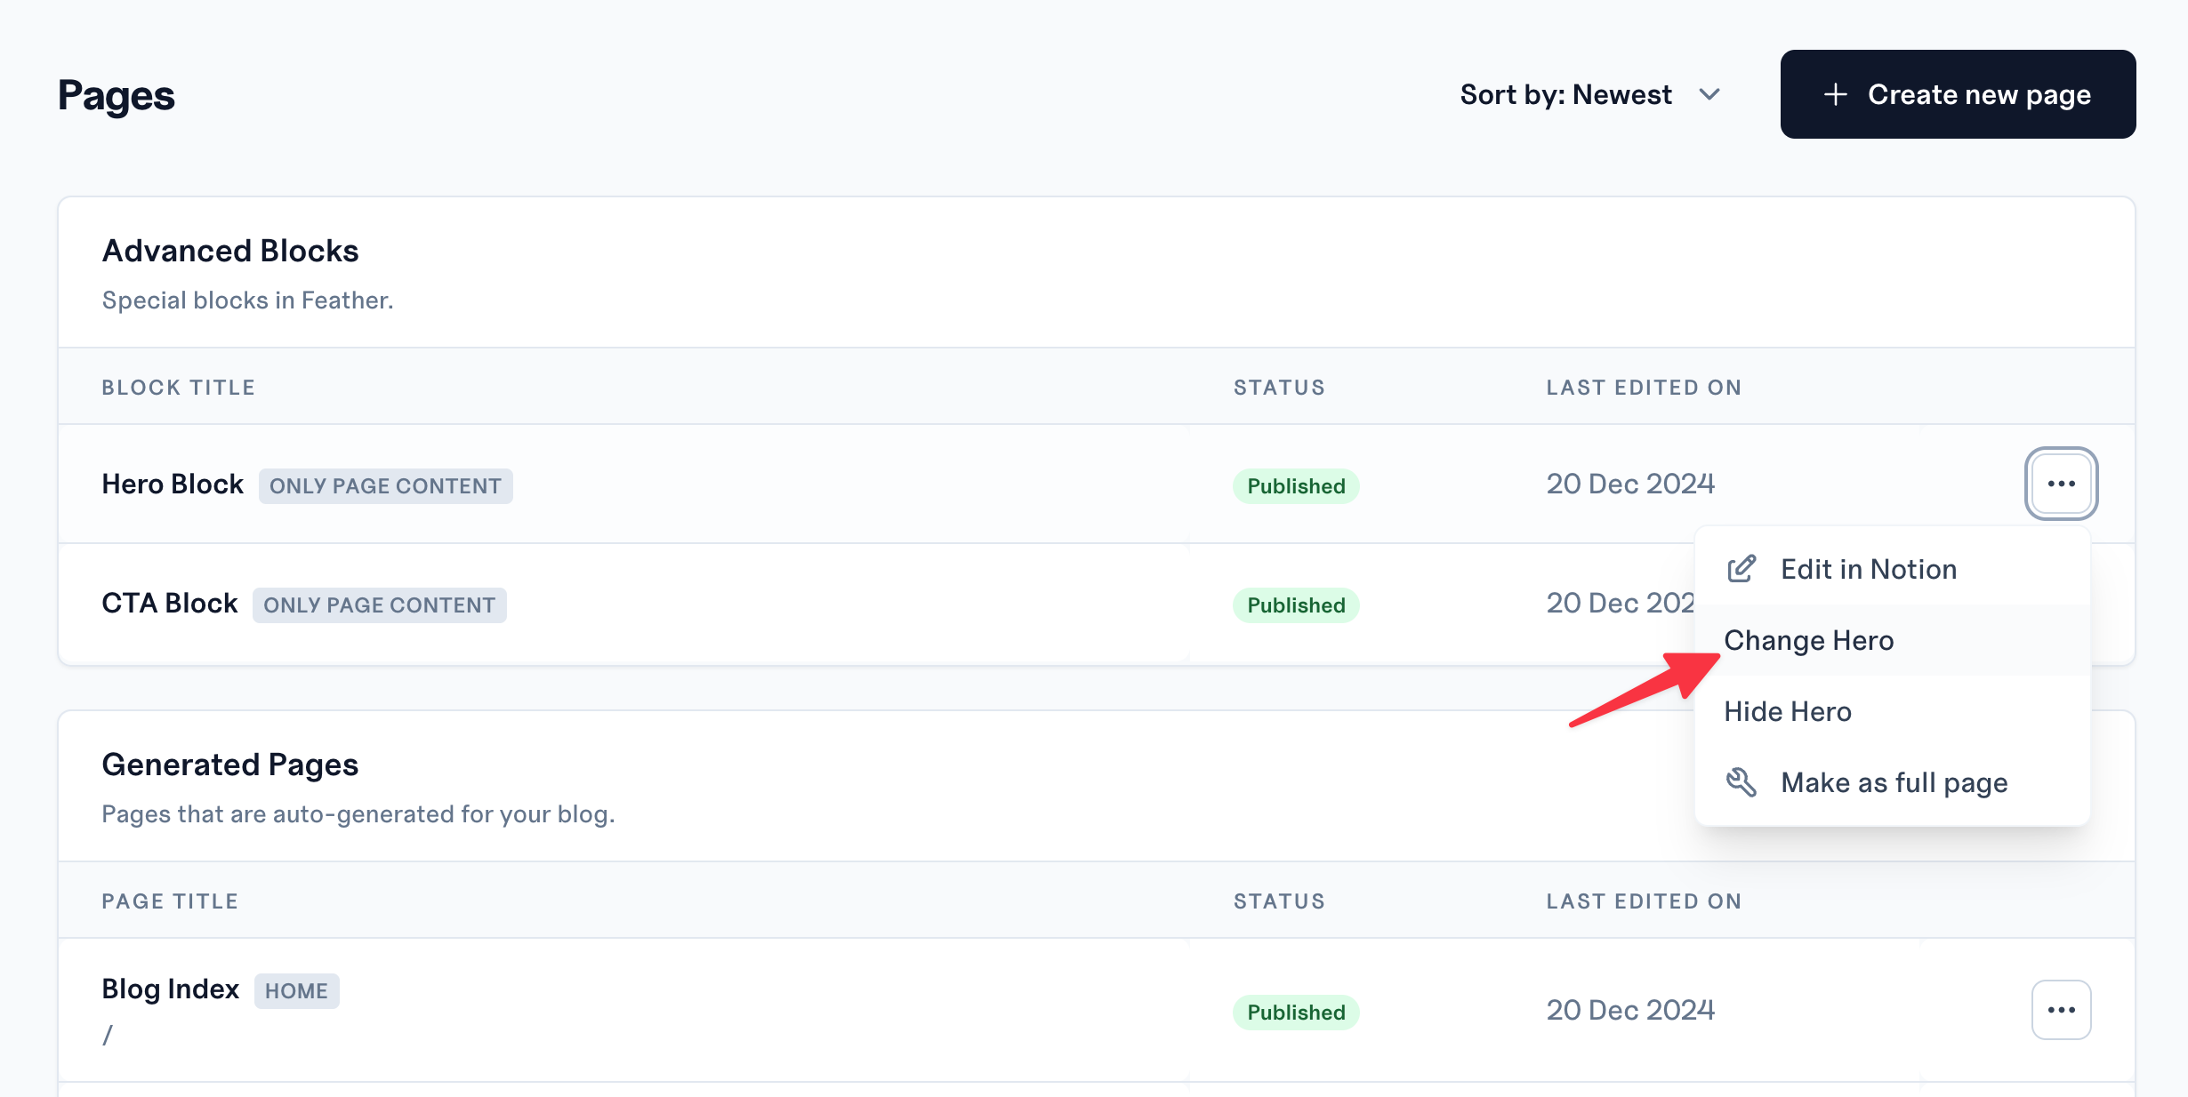This screenshot has width=2188, height=1097.
Task: Click the Blog Index page title
Action: (171, 989)
